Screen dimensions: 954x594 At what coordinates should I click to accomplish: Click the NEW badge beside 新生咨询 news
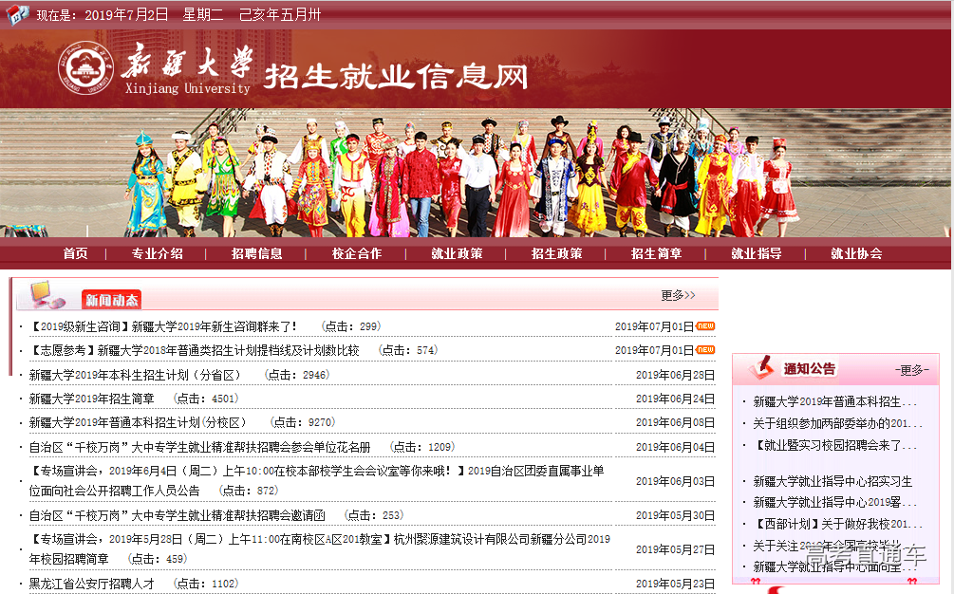click(705, 326)
